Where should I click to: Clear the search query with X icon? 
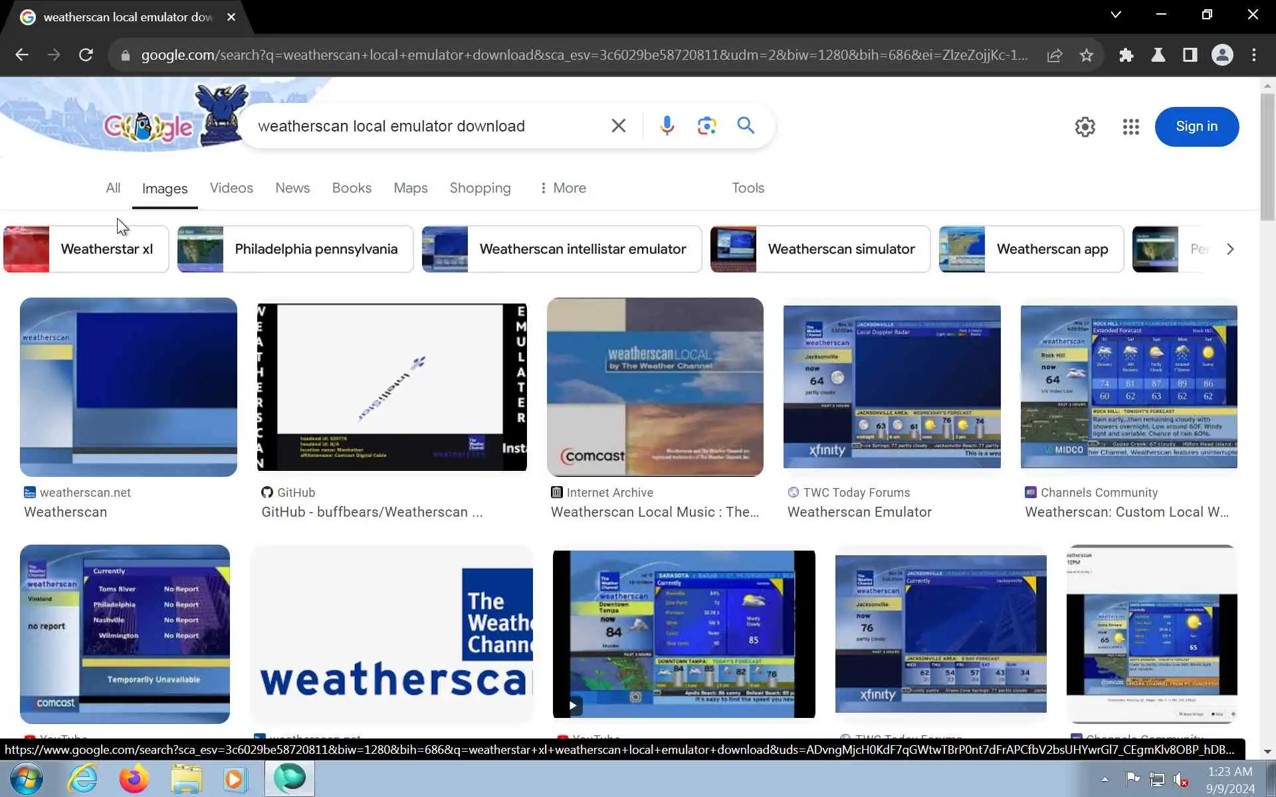coord(618,126)
